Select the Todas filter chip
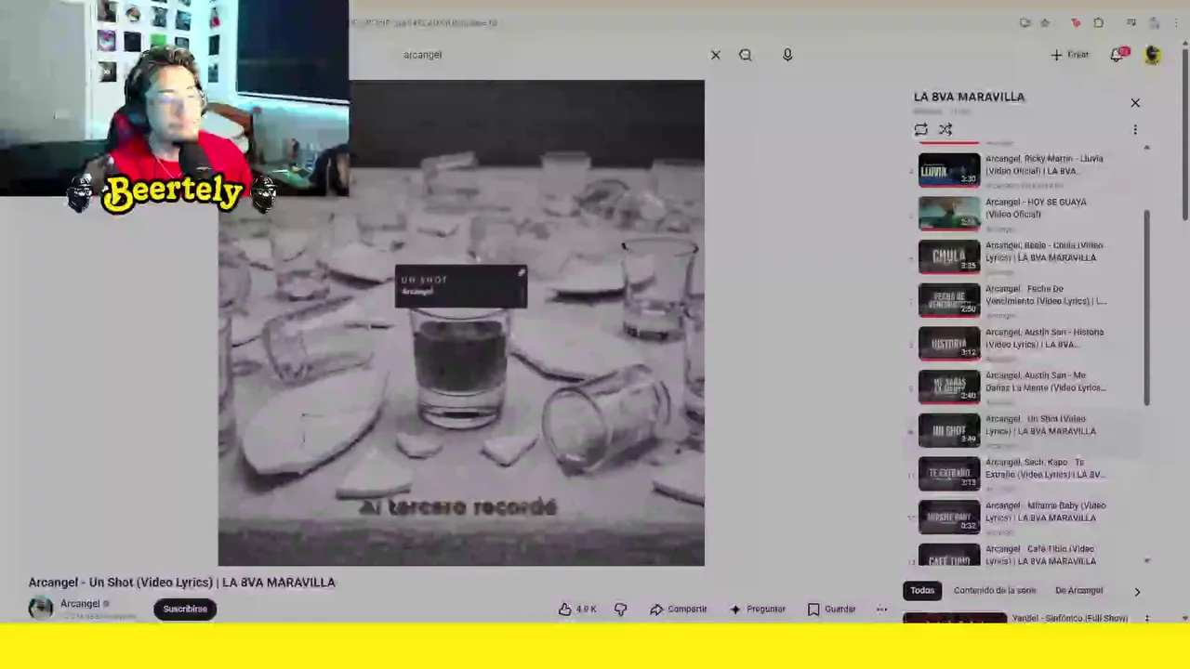 pos(922,591)
